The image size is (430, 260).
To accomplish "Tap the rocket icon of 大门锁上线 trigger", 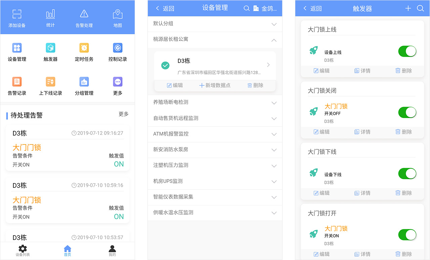I will (x=313, y=51).
